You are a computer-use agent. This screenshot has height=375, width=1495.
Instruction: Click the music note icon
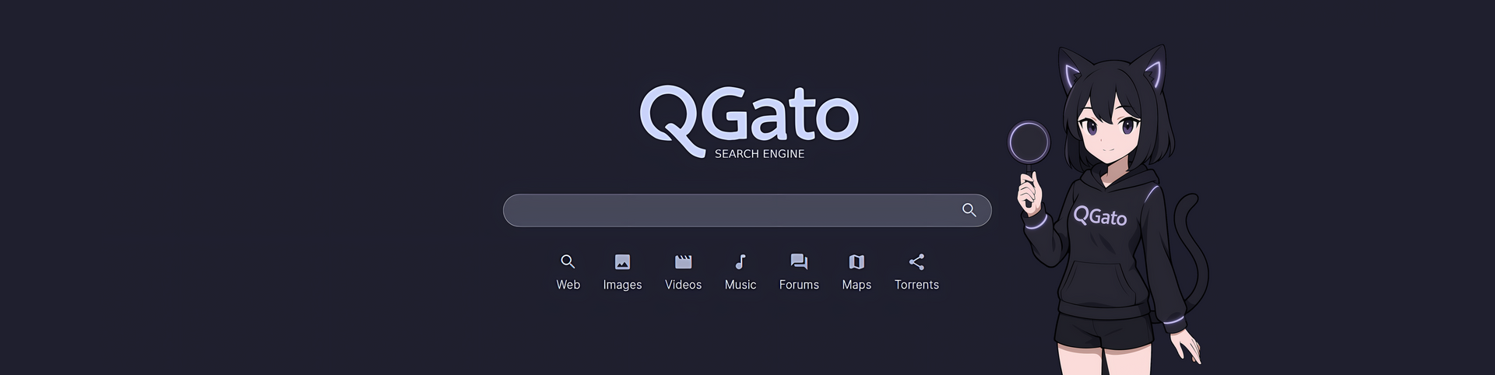[x=740, y=261]
